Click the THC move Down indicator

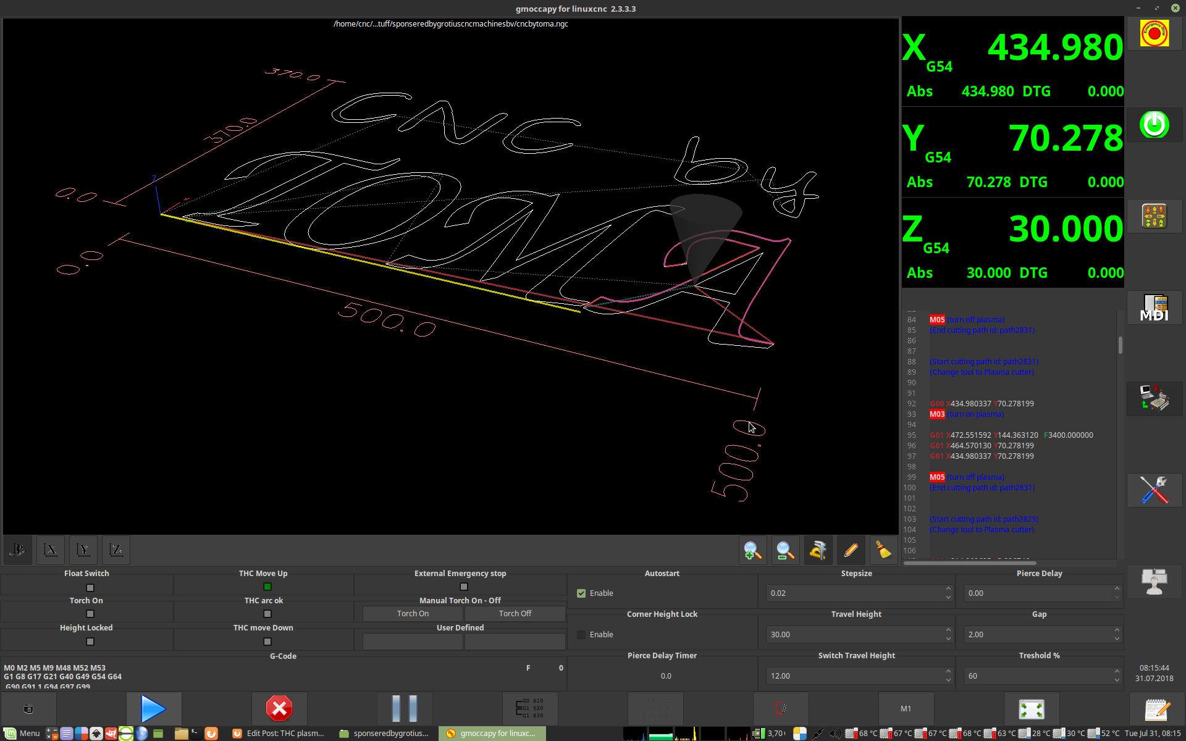pos(267,642)
